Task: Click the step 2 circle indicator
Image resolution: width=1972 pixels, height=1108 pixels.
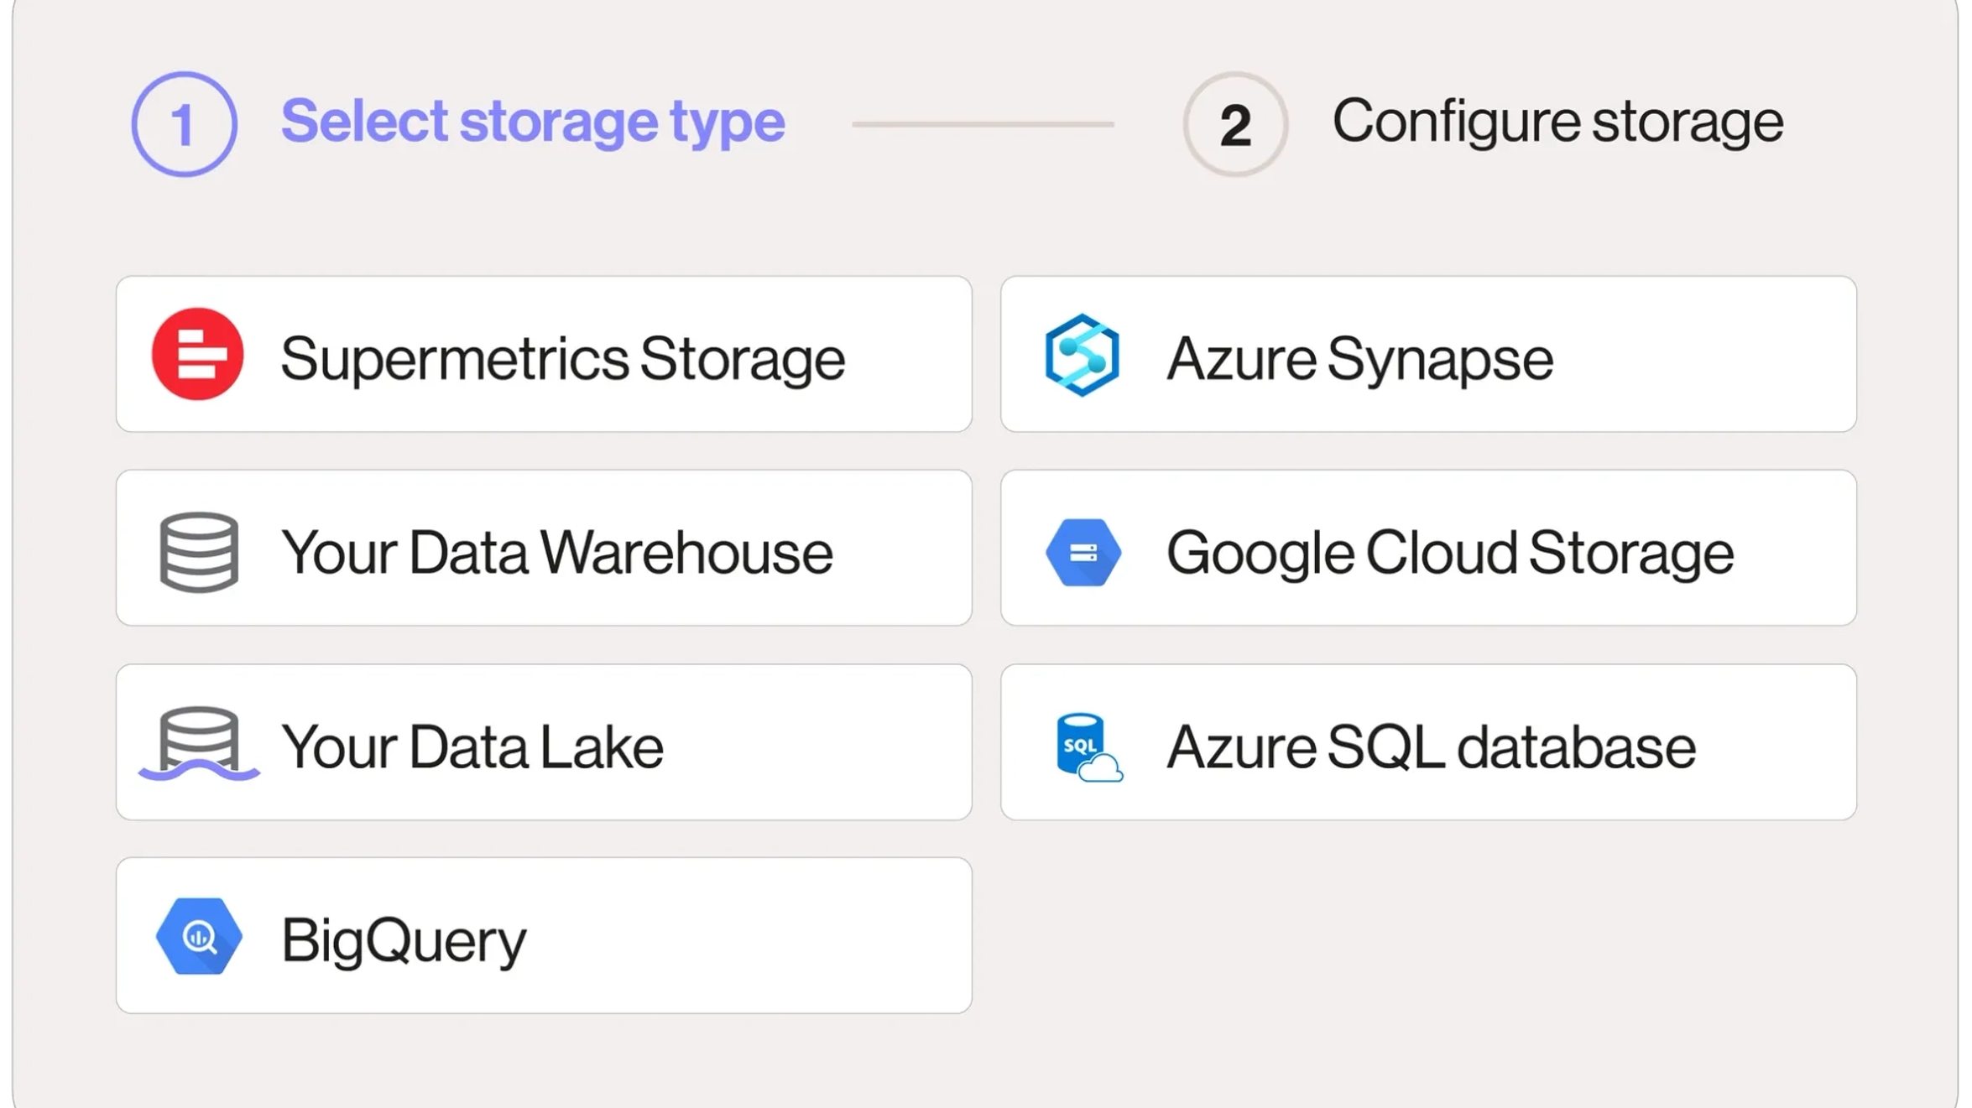Action: [1235, 124]
